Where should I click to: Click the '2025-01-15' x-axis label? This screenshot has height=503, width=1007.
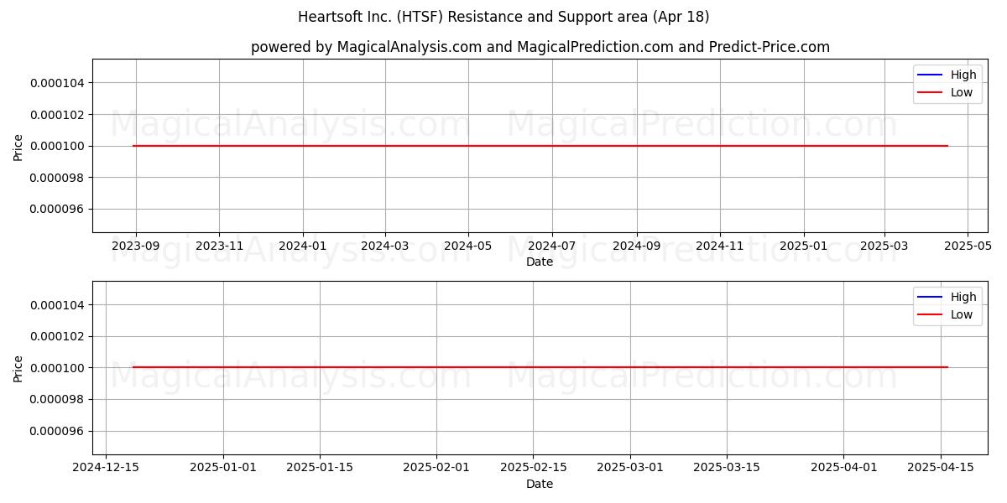point(320,469)
